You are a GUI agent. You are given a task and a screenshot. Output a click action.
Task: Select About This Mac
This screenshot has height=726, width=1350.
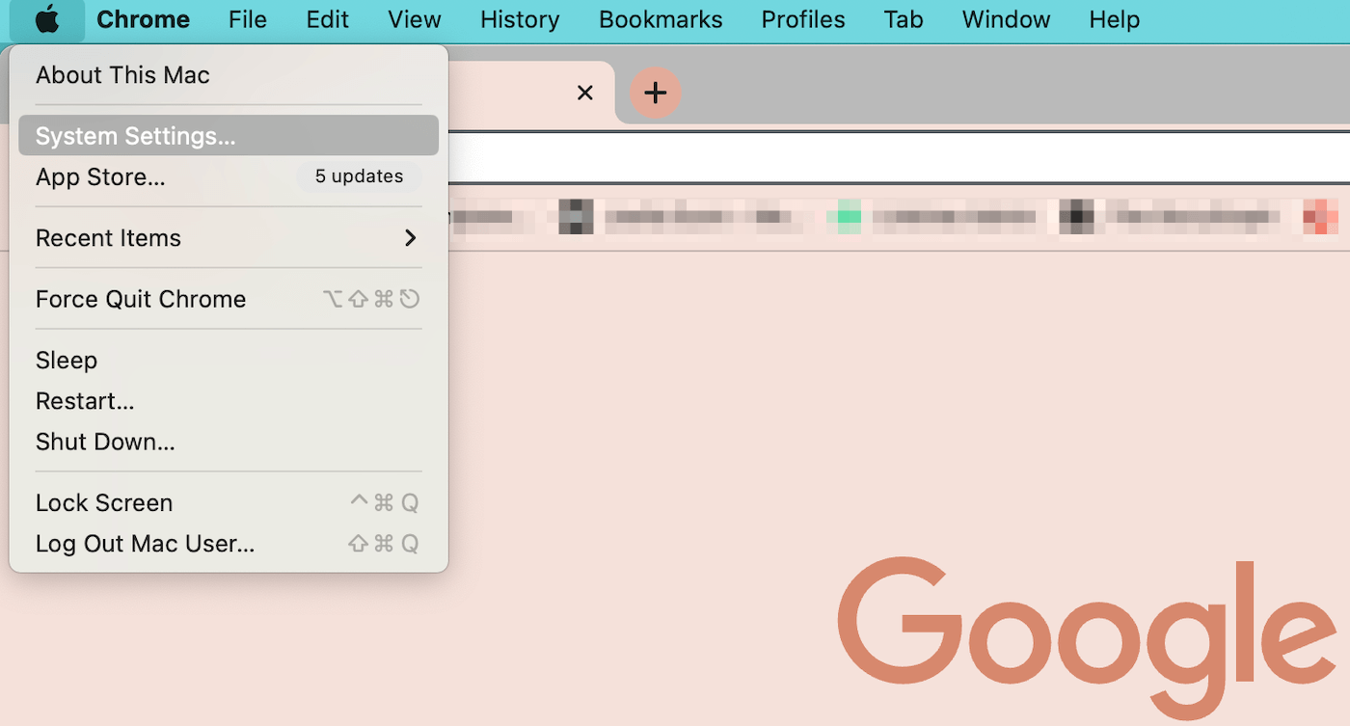pos(122,75)
